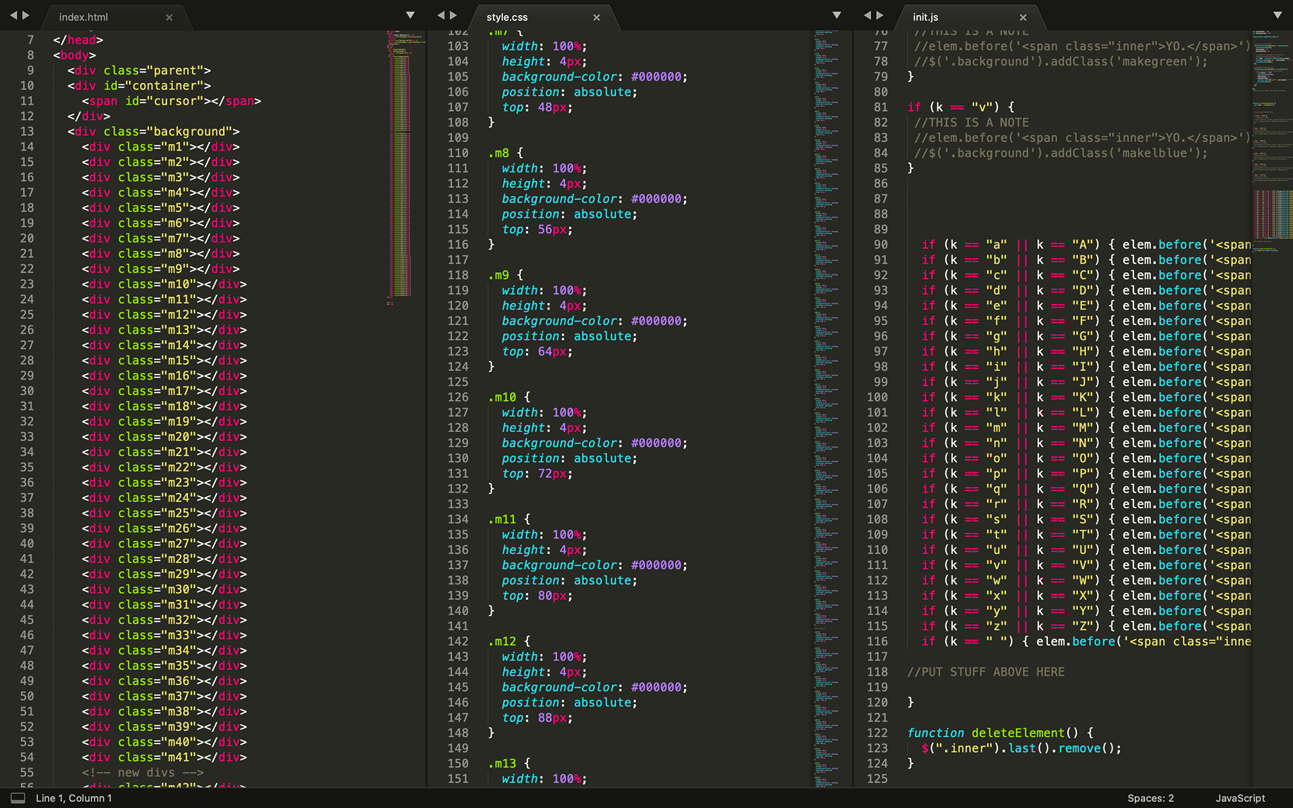Viewport: 1293px width, 808px height.
Task: Click the if k == "z" line
Action: [x=1086, y=626]
